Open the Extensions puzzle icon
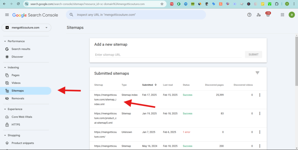The width and height of the screenshot is (298, 150). 277,4
